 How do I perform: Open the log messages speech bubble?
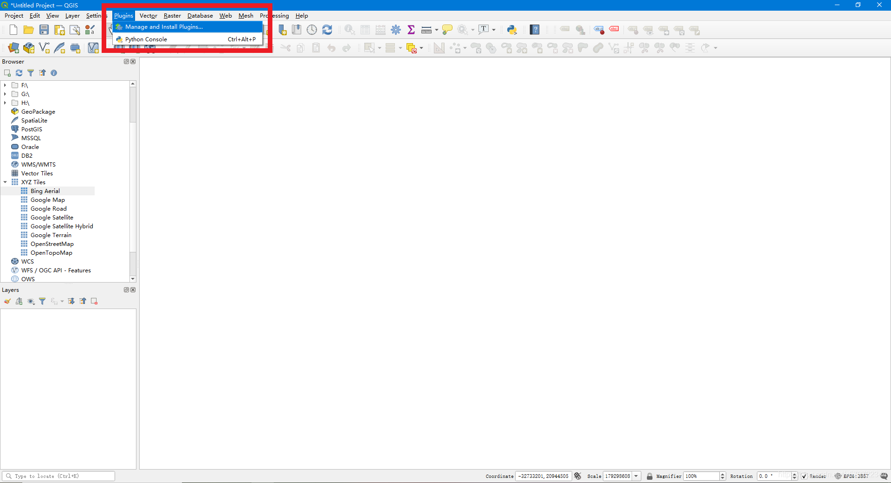click(884, 476)
